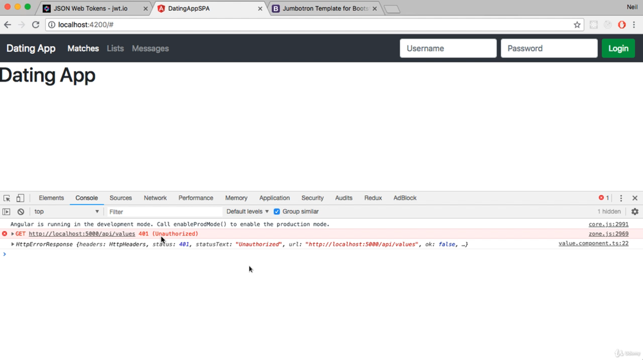Close the DatingAppSPA tab

pos(260,8)
